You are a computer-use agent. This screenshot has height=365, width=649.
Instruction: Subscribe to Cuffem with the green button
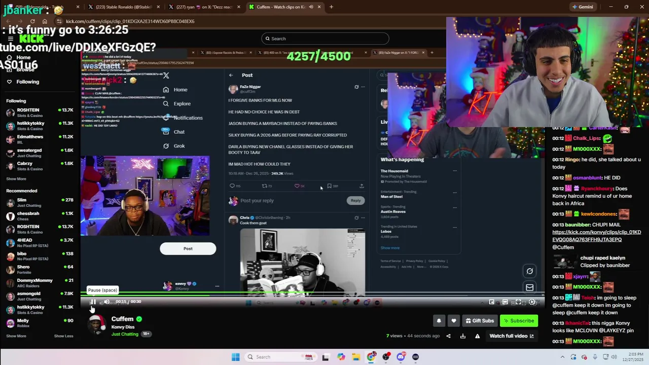click(x=518, y=320)
